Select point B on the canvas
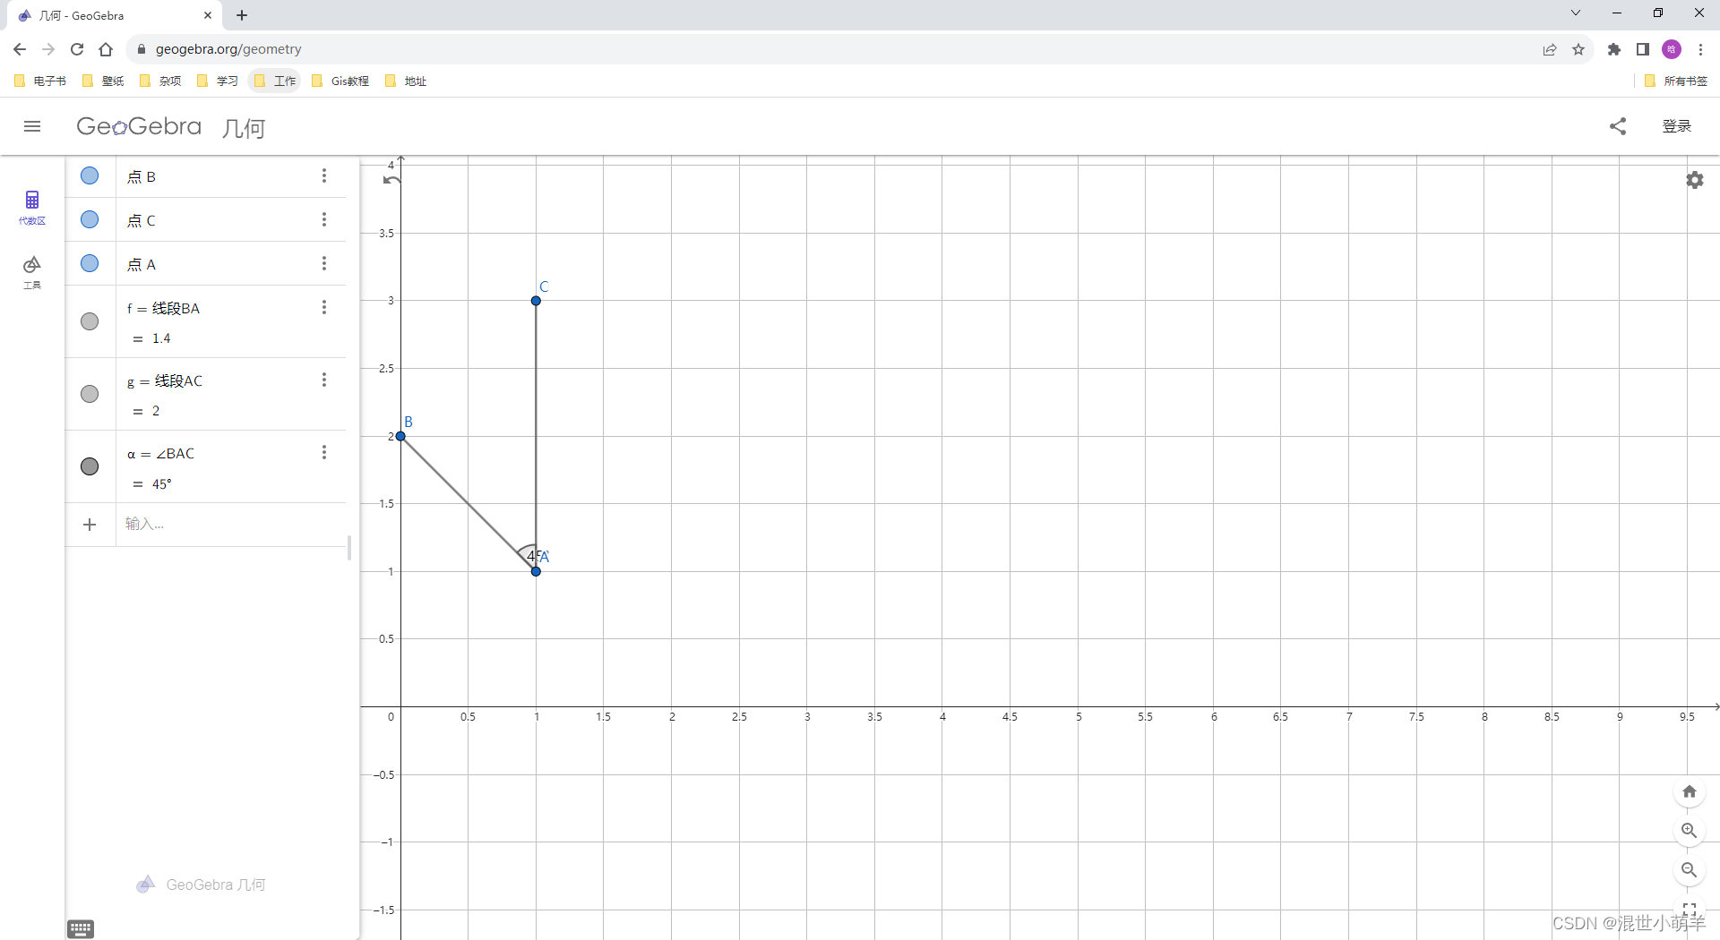The width and height of the screenshot is (1720, 940). 400,436
